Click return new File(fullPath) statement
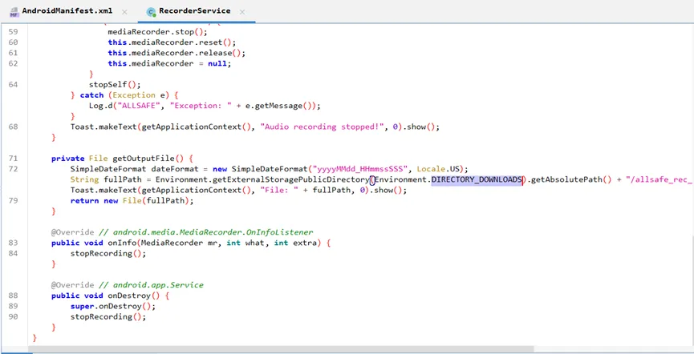 click(132, 201)
